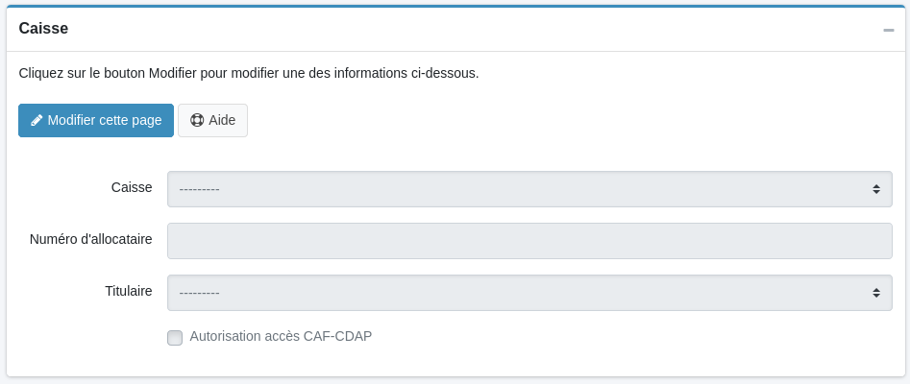The height and width of the screenshot is (384, 910).
Task: Expand the Titulaire dropdown
Action: click(x=529, y=293)
